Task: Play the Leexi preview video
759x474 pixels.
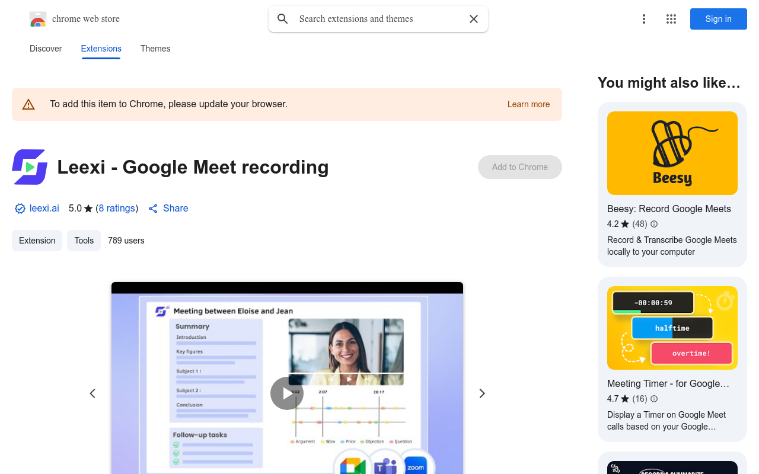Action: [x=287, y=393]
